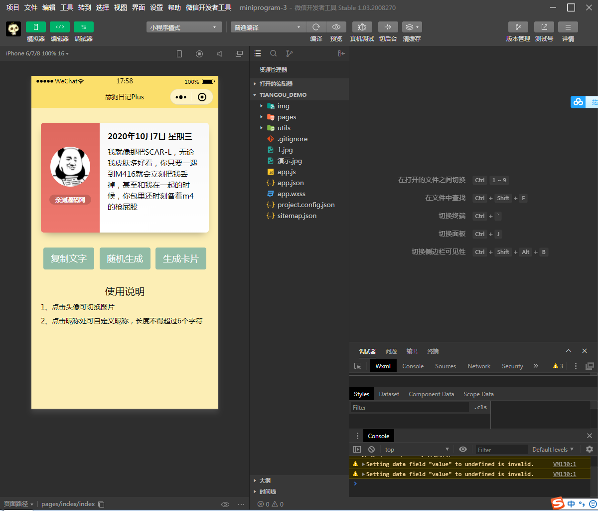Click the generate card button

(x=181, y=258)
